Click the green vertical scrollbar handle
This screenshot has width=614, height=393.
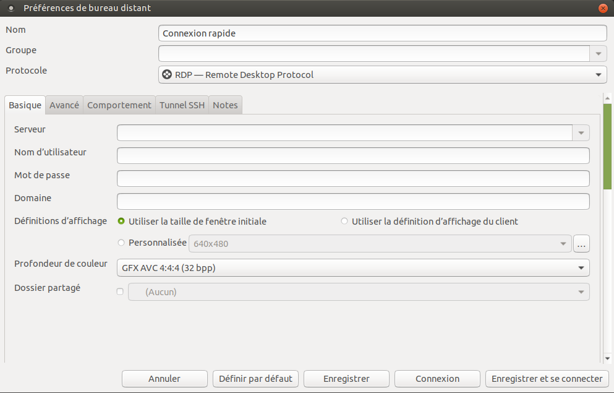[x=608, y=147]
